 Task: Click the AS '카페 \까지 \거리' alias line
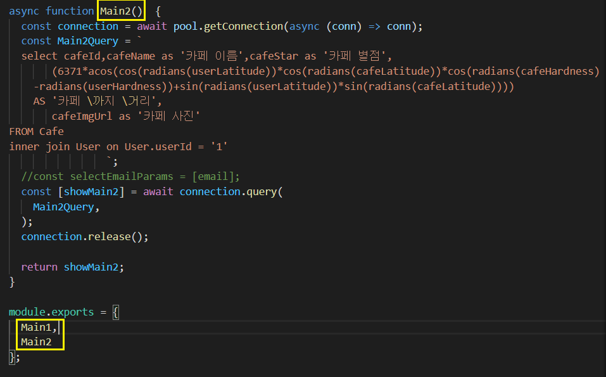[x=98, y=101]
